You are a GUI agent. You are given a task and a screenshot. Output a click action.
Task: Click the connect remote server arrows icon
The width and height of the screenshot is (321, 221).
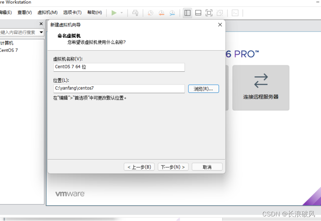click(x=261, y=81)
